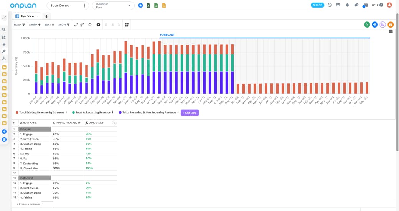Viewport: 399px width, 211px height.
Task: Open Saas Demo three-dot menu
Action: [84, 6]
